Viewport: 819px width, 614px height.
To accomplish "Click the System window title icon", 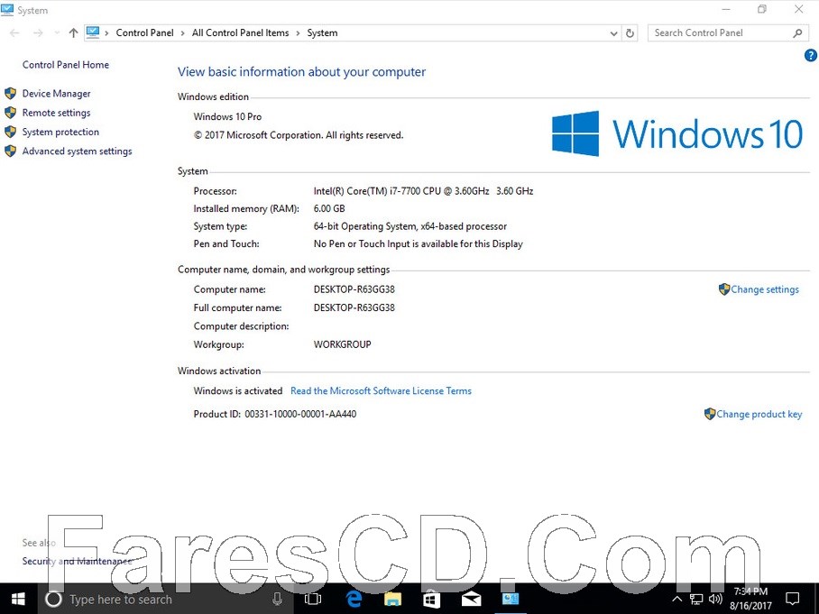I will (7, 10).
